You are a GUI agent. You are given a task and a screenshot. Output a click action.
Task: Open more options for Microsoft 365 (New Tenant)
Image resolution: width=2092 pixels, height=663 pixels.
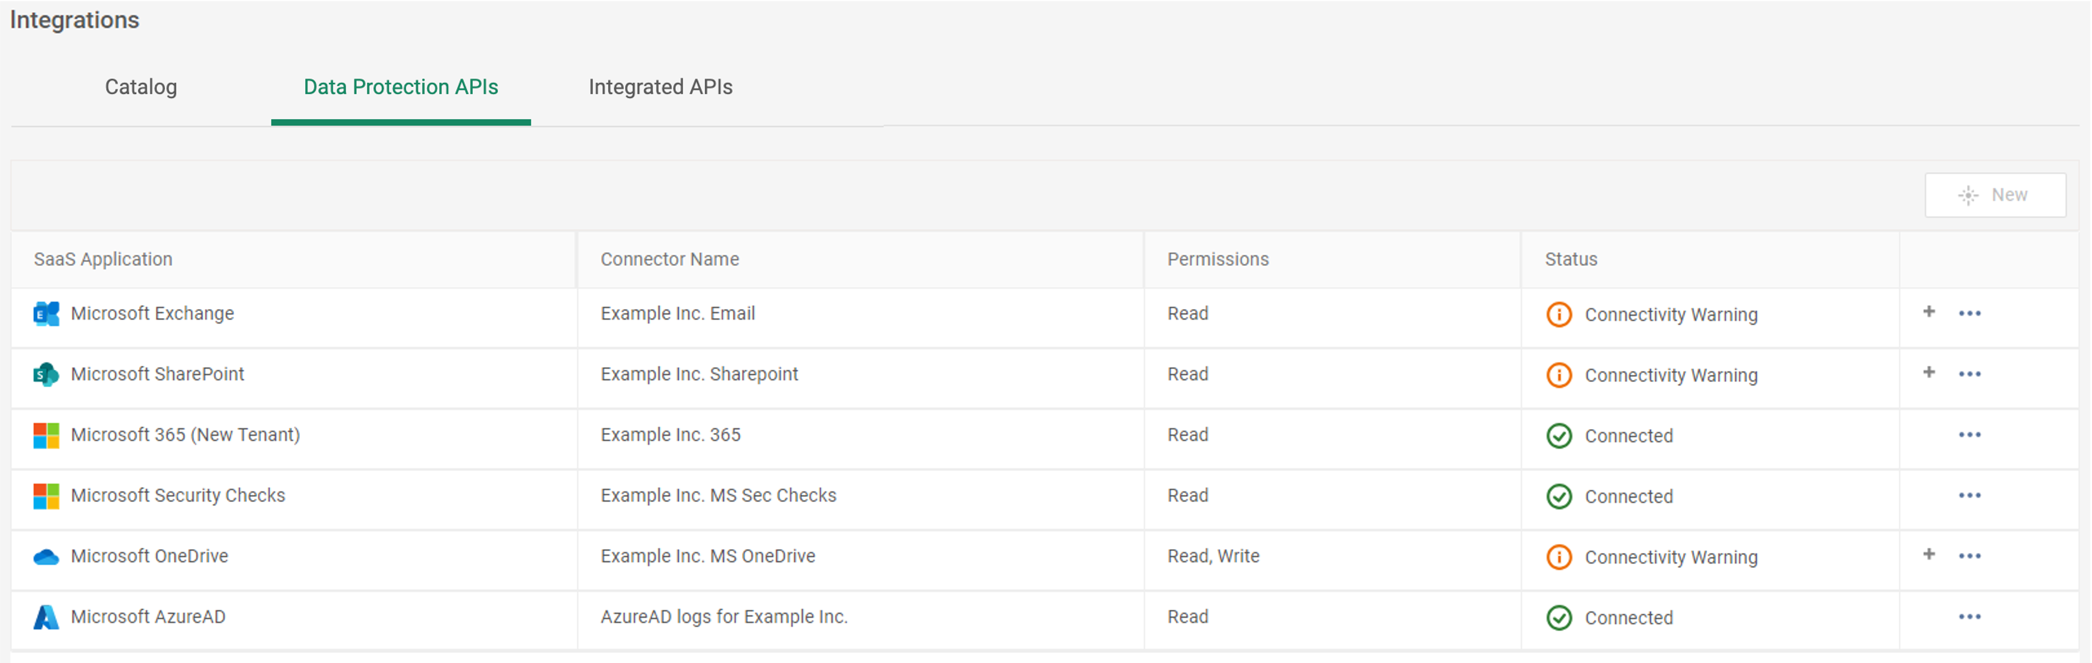tap(1969, 435)
